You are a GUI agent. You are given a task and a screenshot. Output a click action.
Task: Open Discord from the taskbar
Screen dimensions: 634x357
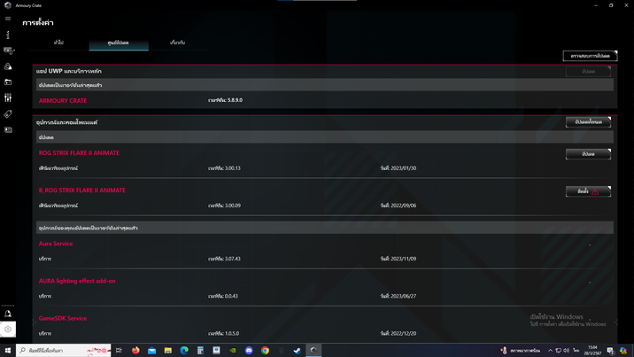coord(249,351)
